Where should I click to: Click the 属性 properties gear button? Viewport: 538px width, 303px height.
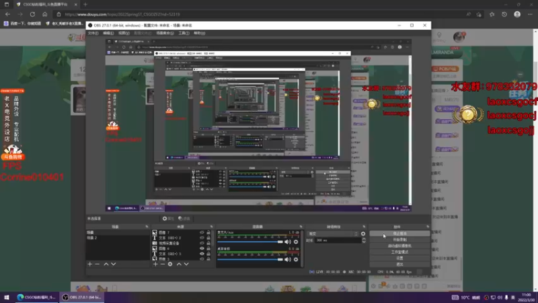pos(168,218)
